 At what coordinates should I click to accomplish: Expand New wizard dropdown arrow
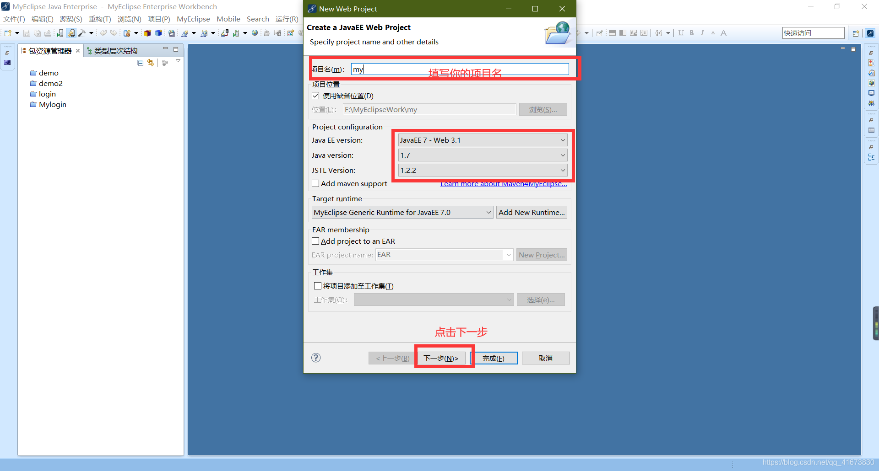click(x=17, y=33)
